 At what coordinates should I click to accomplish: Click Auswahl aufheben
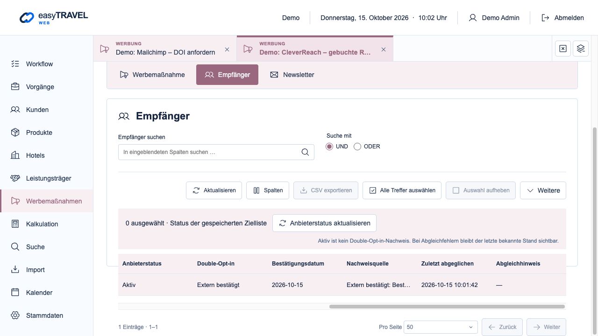click(x=481, y=190)
